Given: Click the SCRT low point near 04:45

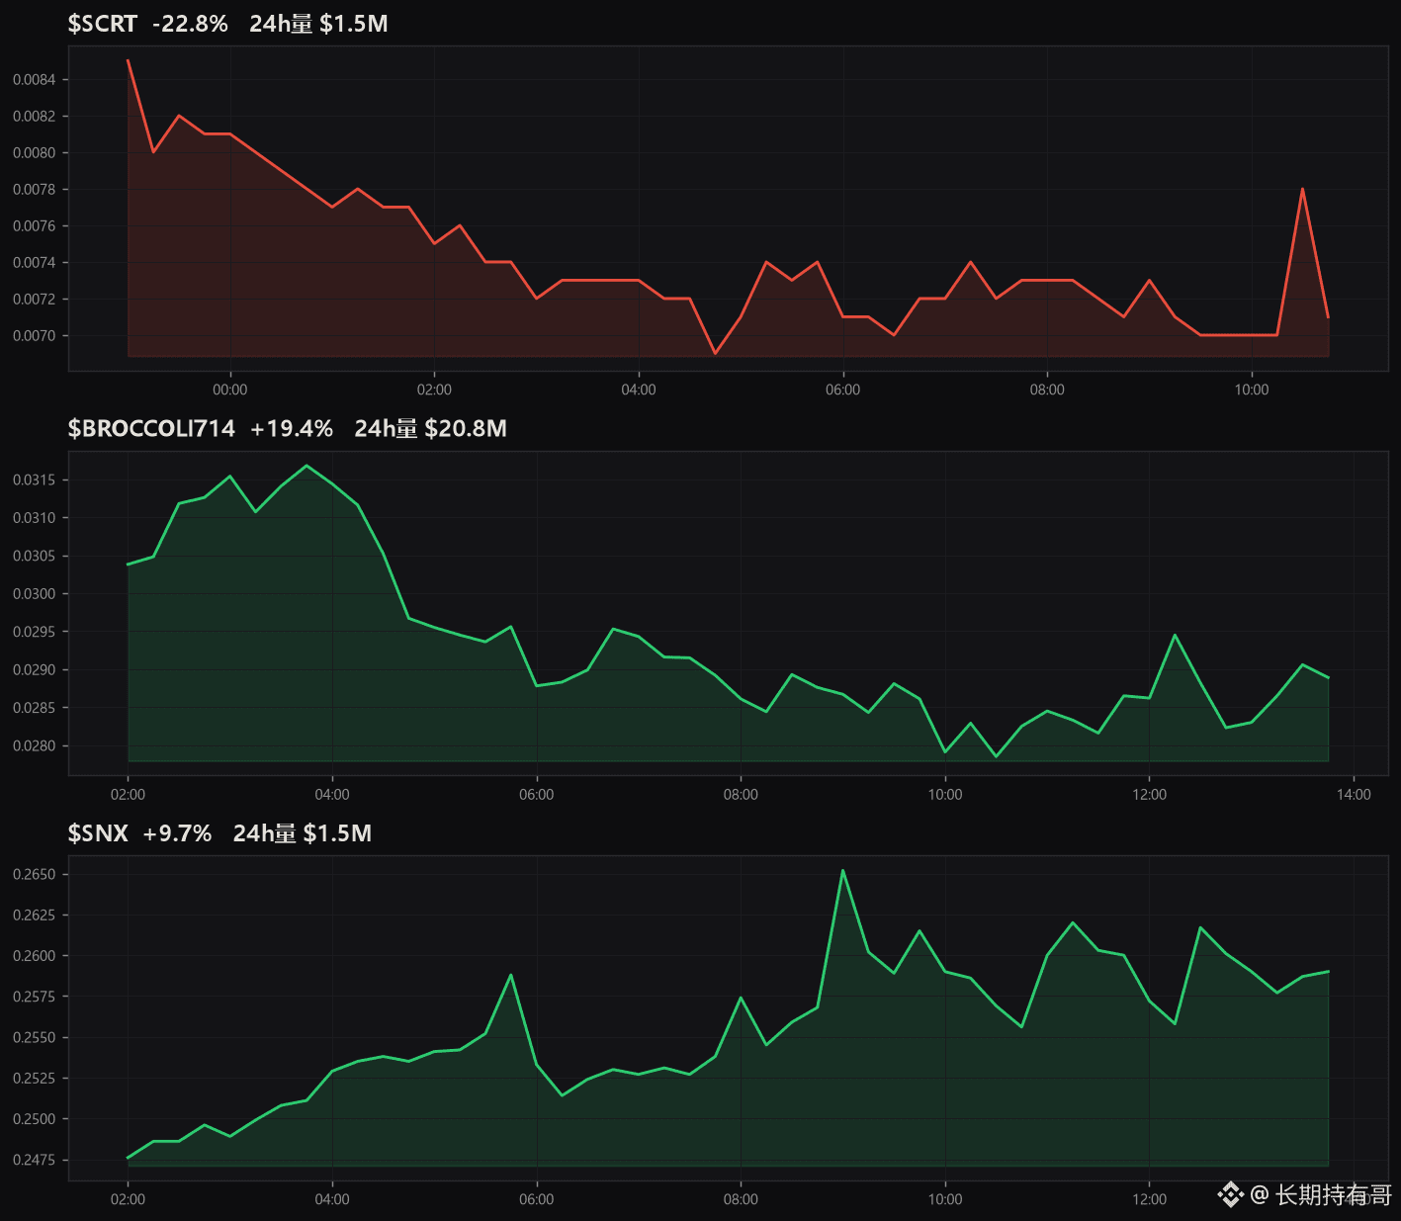Looking at the screenshot, I should 715,353.
